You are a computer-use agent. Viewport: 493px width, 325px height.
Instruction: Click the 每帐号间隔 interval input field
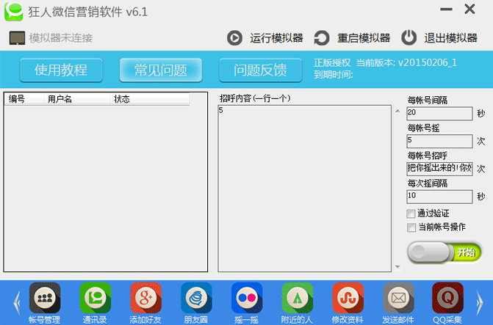pos(439,113)
